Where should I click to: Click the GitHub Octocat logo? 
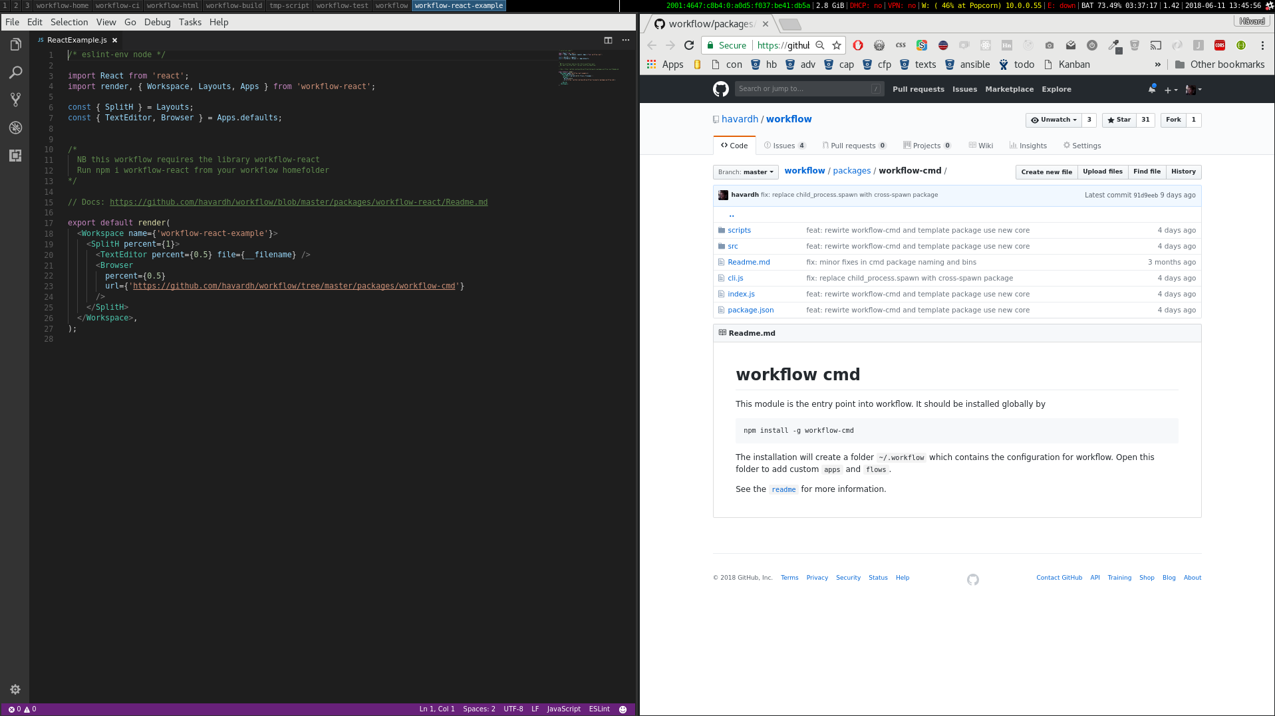(721, 89)
